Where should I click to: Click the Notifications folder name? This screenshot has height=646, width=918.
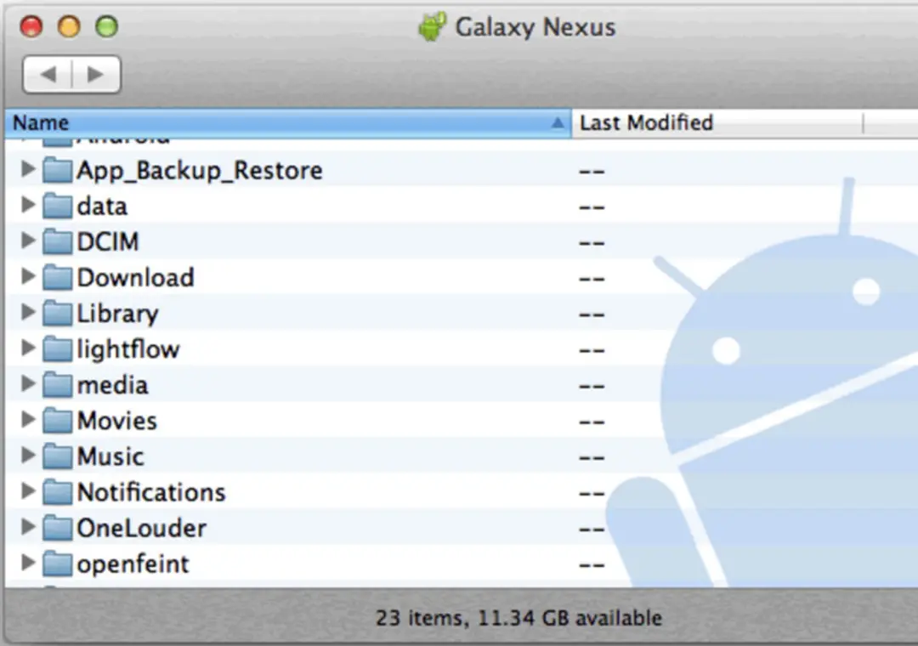(151, 492)
